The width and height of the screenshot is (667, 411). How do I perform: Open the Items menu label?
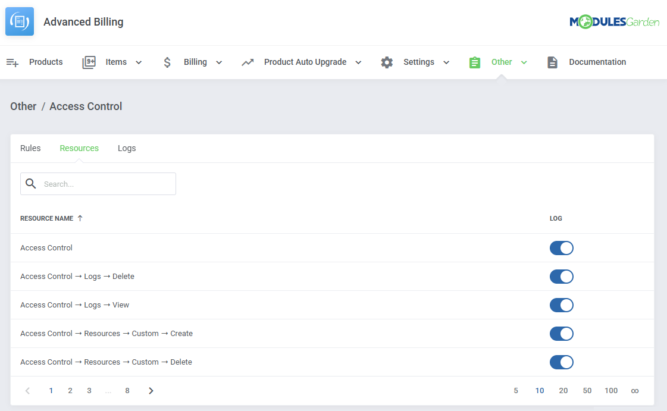pos(116,62)
